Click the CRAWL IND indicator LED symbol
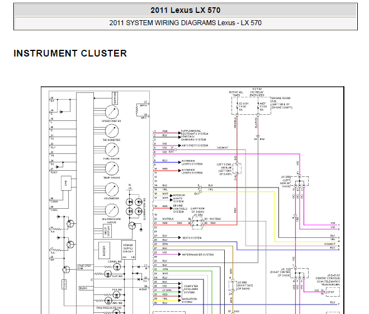The image size is (369, 314). (117, 267)
